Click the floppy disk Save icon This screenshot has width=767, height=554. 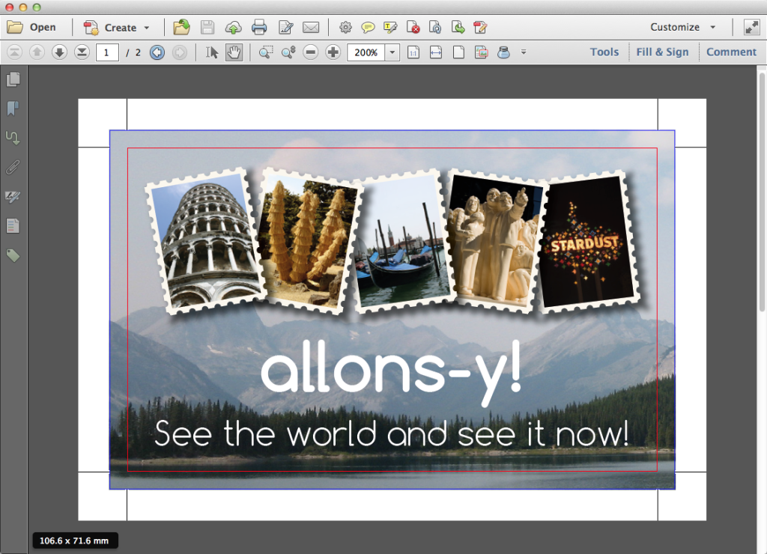click(207, 28)
